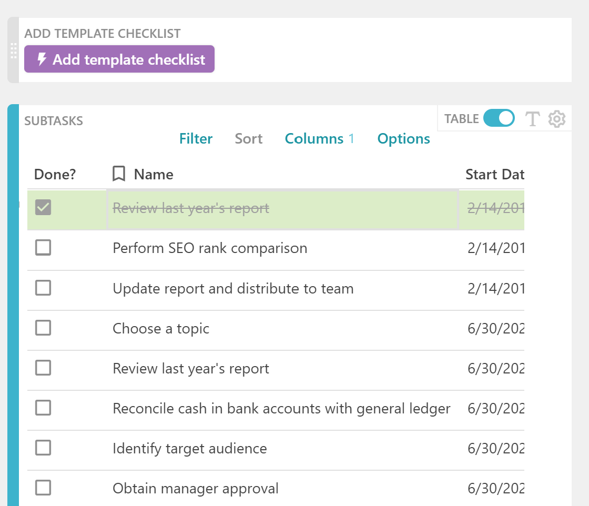This screenshot has width=589, height=506.
Task: Click Reconcile cash in bank accounts row
Action: tap(281, 409)
